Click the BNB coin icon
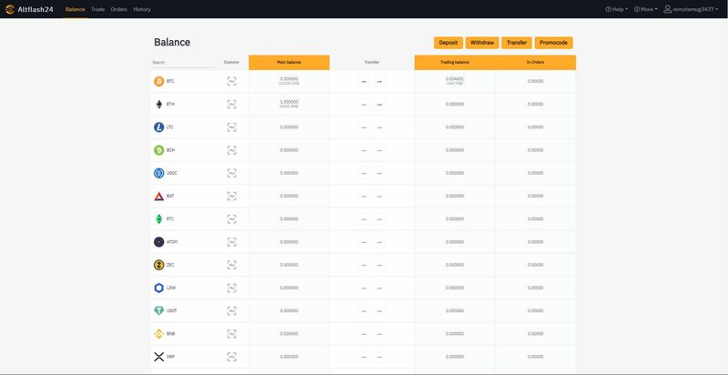 click(158, 334)
